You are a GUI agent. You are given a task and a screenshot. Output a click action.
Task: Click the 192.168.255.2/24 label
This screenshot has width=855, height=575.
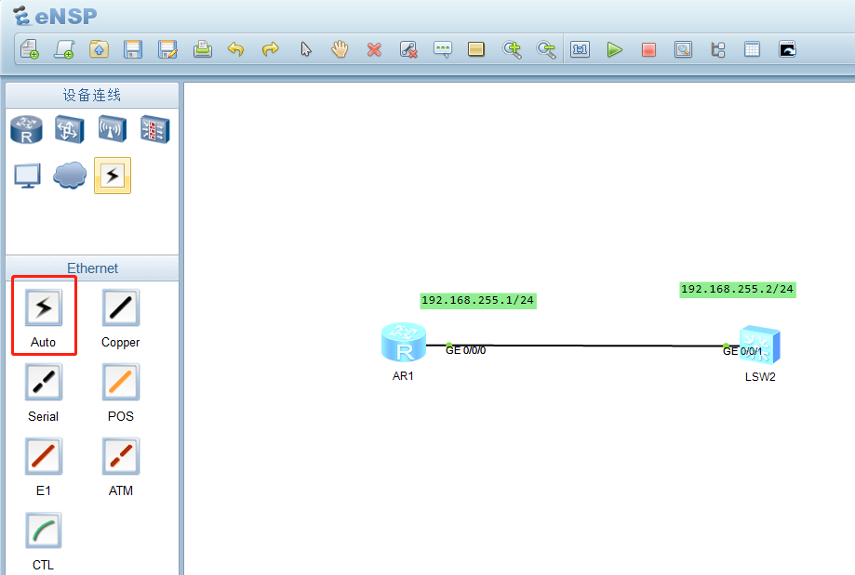[x=737, y=289]
